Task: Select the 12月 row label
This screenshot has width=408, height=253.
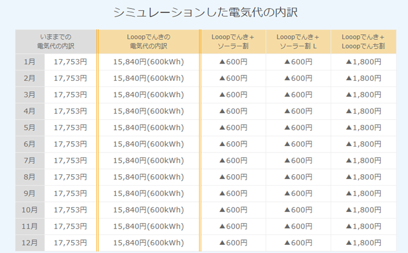Action: coord(30,243)
